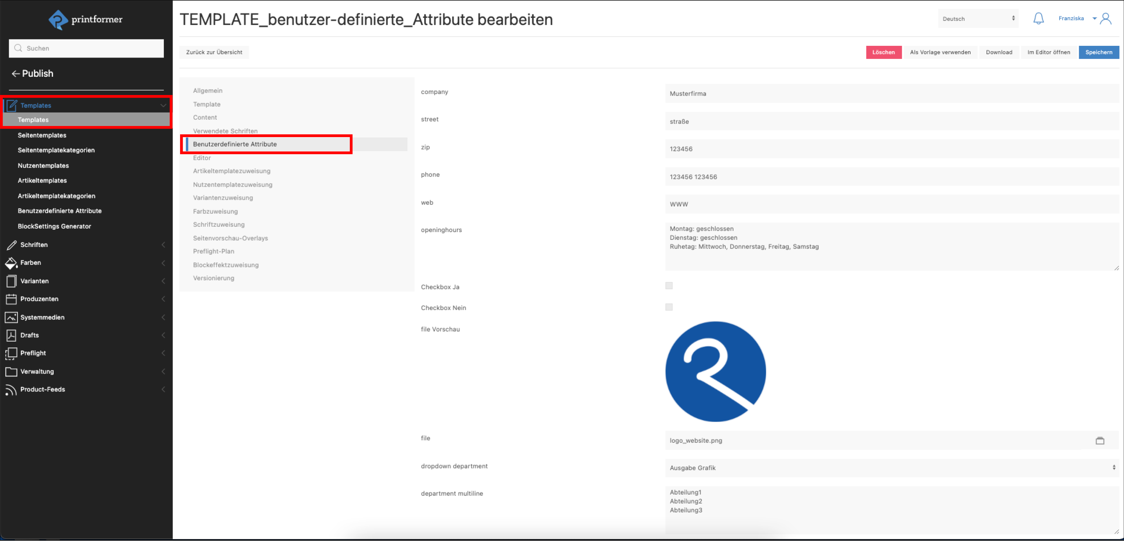The image size is (1124, 541).
Task: Click the folder icon in the file field
Action: pyautogui.click(x=1100, y=441)
